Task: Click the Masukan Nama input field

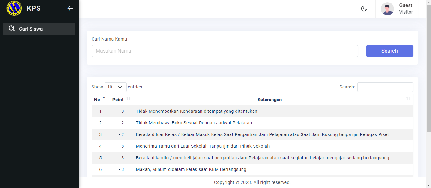Action: pos(225,51)
